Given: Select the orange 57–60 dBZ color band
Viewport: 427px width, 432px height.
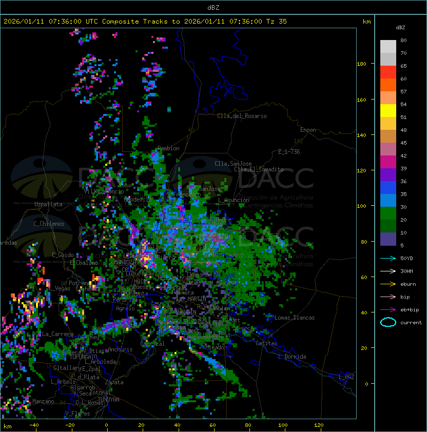Looking at the screenshot, I should coord(388,85).
